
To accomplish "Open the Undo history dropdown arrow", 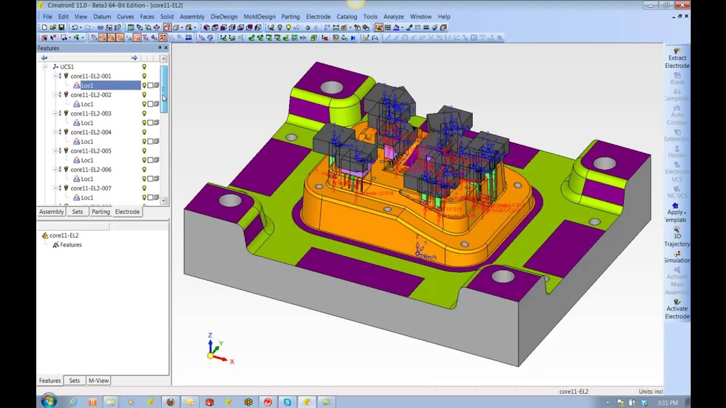I will [x=81, y=27].
